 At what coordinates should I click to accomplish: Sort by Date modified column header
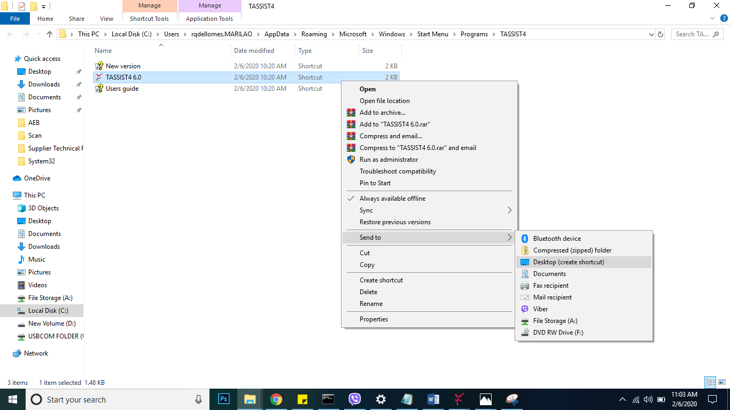coord(263,51)
